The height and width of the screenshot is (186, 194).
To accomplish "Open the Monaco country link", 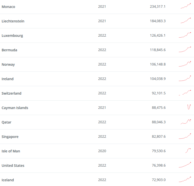I will tap(8, 7).
